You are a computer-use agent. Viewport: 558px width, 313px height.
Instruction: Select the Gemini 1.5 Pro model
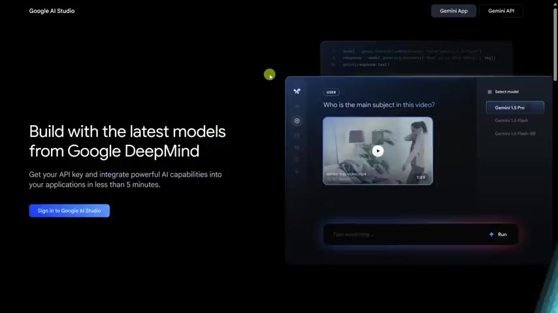coord(515,108)
